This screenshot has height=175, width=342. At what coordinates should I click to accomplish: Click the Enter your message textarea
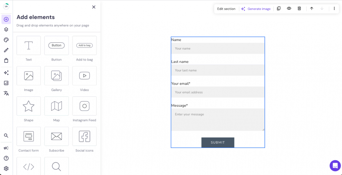[x=218, y=120]
